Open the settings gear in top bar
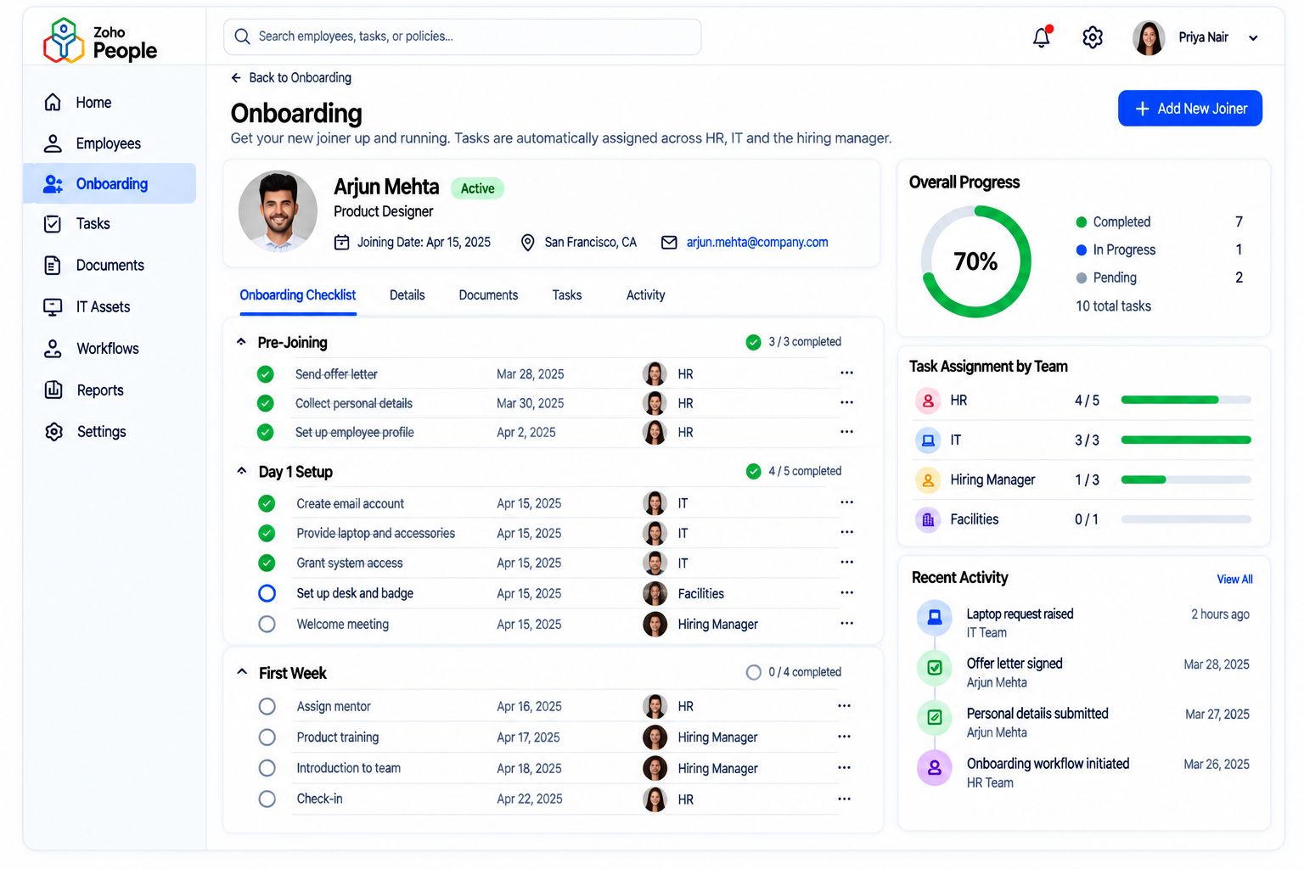Screen dimensions: 1304x869 (1093, 37)
